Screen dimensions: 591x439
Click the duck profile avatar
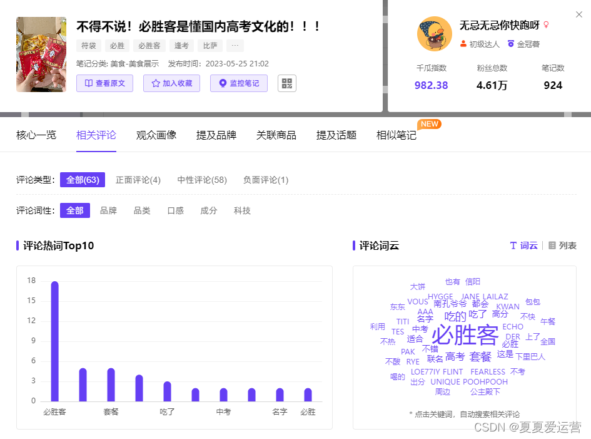click(435, 34)
